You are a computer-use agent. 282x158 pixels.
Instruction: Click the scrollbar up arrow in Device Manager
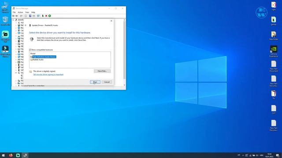pyautogui.click(x=124, y=20)
